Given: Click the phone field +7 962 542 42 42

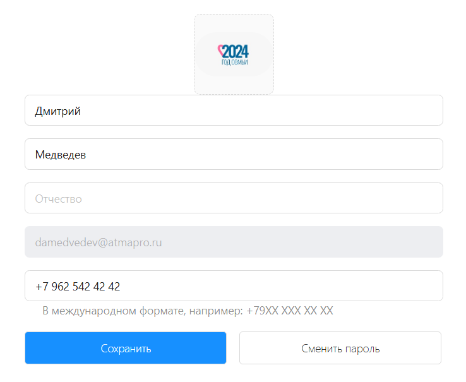Looking at the screenshot, I should tap(234, 285).
